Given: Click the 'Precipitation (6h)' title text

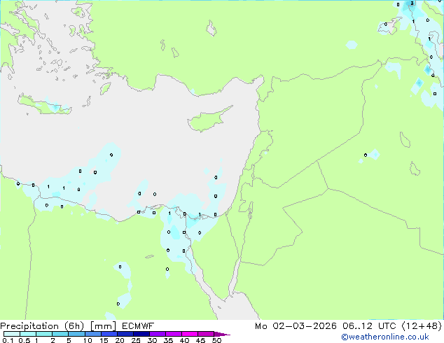Looking at the screenshot, I should tap(42, 326).
